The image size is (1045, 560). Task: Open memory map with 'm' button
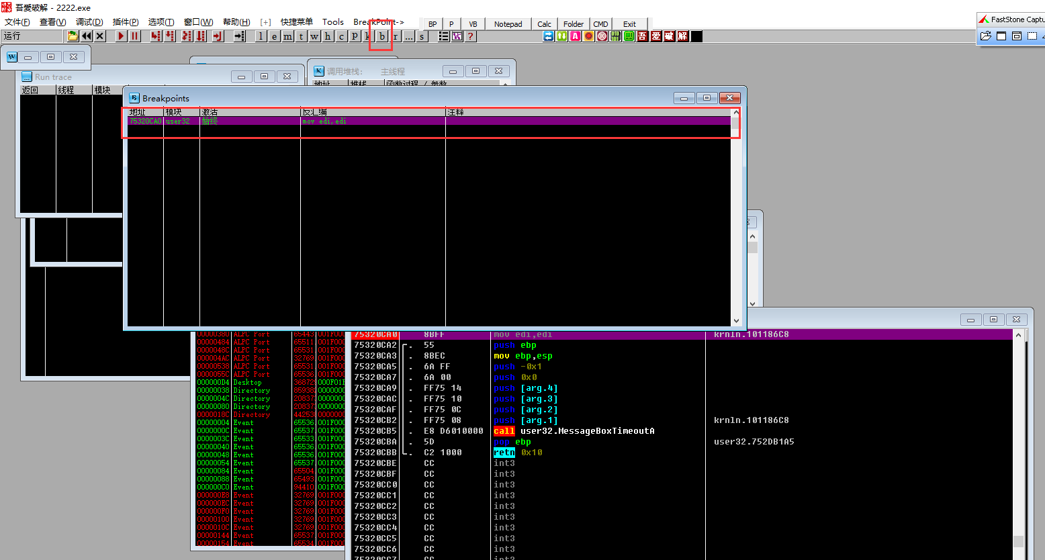click(x=287, y=36)
